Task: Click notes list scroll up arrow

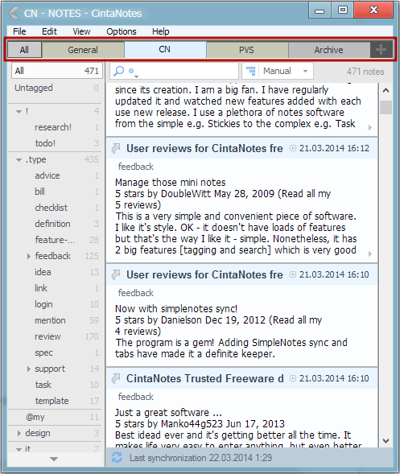Action: (386, 90)
